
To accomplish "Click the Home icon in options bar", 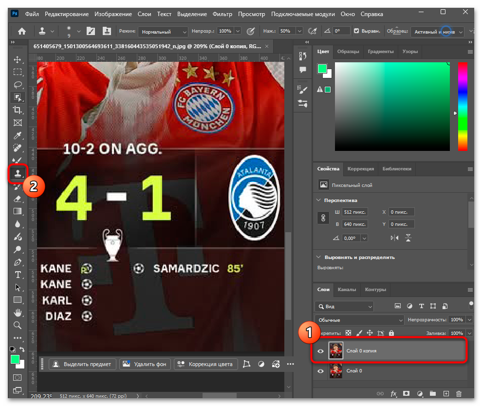I will tap(22, 31).
